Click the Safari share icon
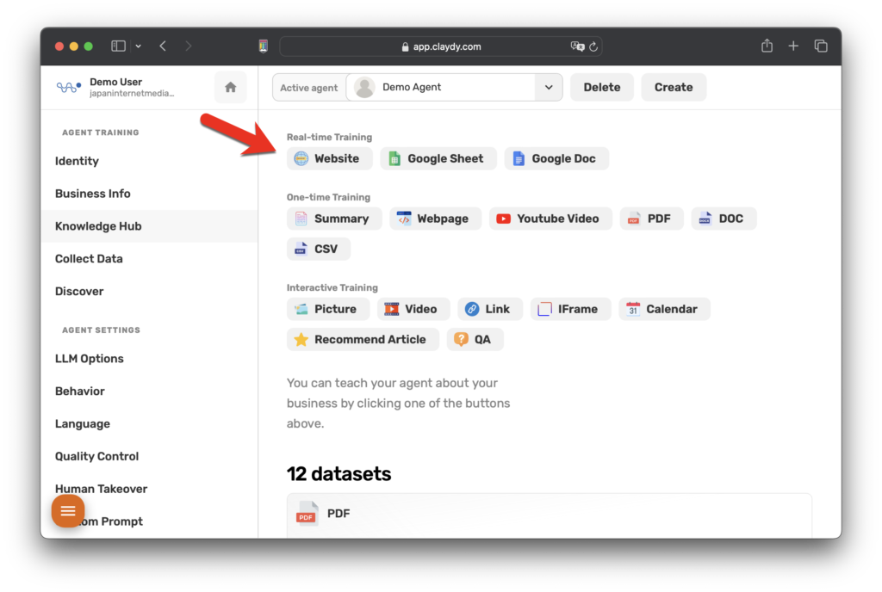Viewport: 882px width, 592px height. pyautogui.click(x=767, y=46)
